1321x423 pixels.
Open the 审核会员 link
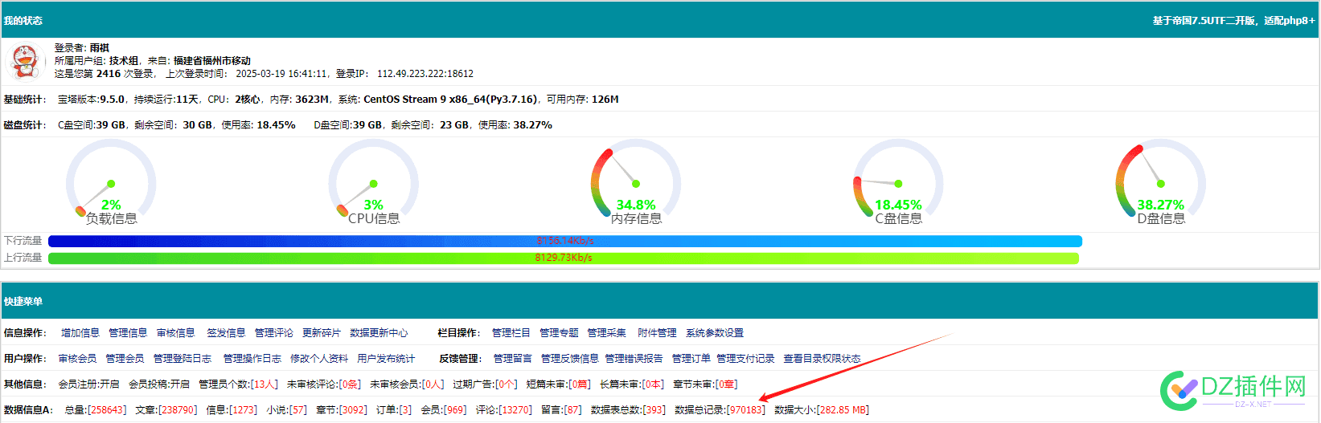tap(77, 359)
